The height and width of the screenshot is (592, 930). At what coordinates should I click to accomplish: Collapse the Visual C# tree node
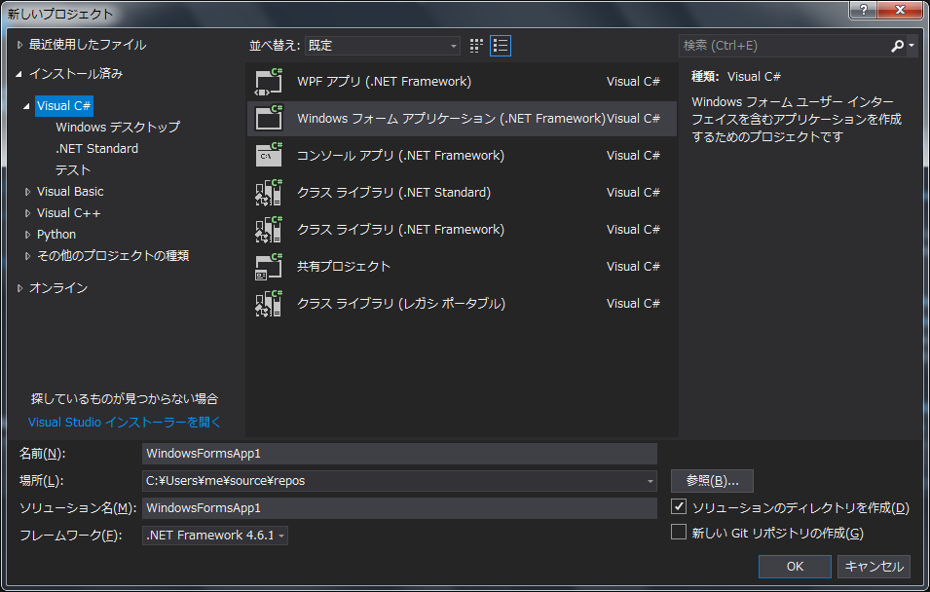pyautogui.click(x=26, y=106)
